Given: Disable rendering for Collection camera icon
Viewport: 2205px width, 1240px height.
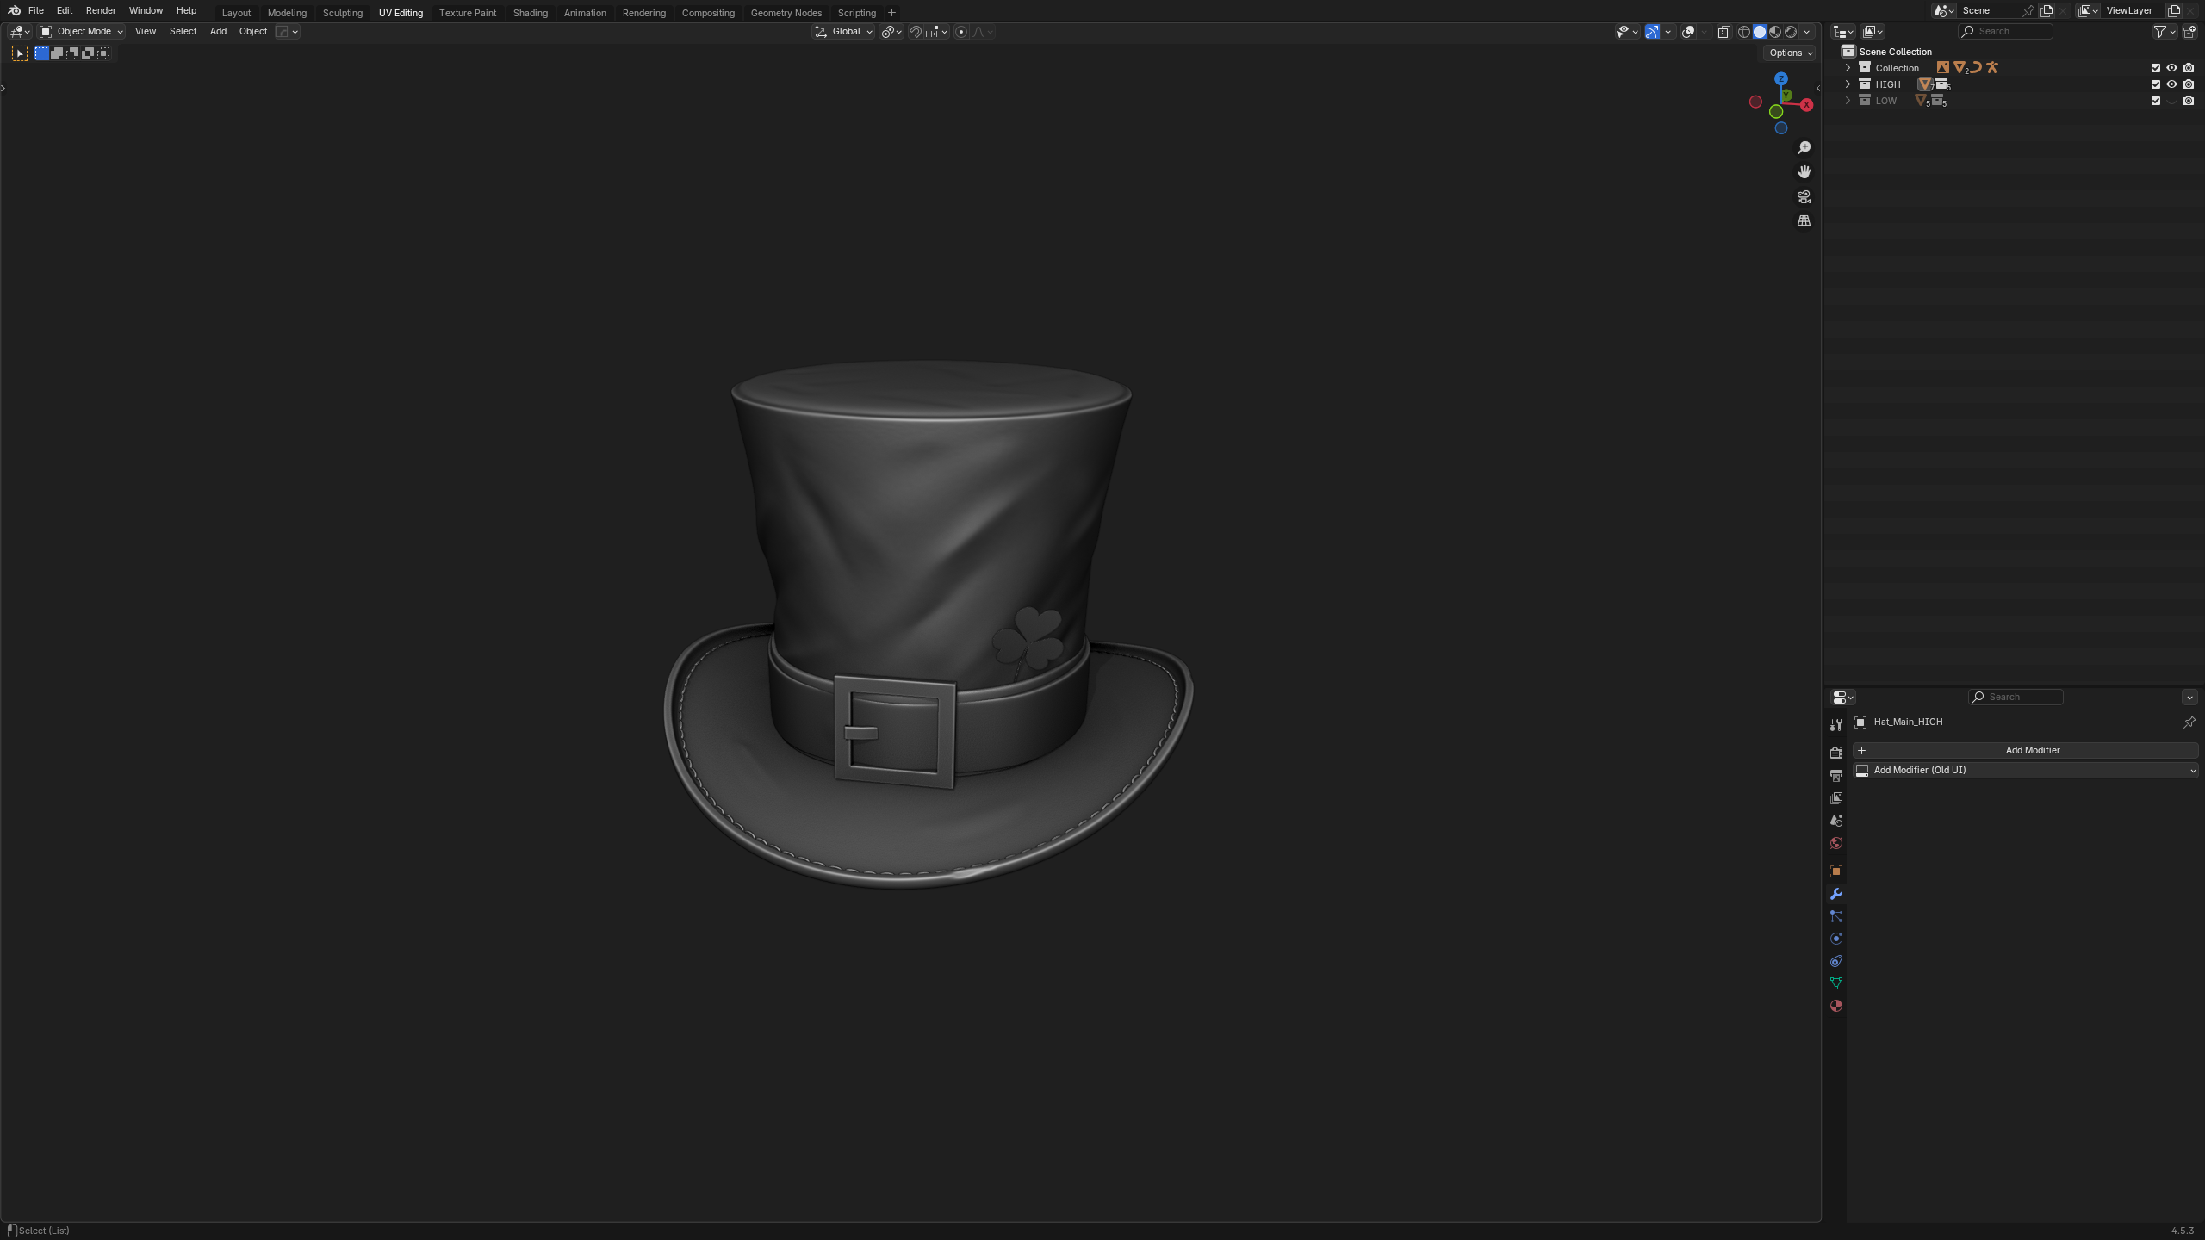Looking at the screenshot, I should [2188, 68].
